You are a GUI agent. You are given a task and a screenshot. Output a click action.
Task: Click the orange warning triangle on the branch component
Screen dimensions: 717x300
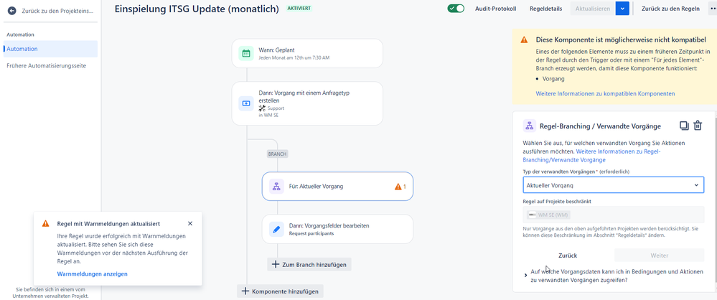398,187
